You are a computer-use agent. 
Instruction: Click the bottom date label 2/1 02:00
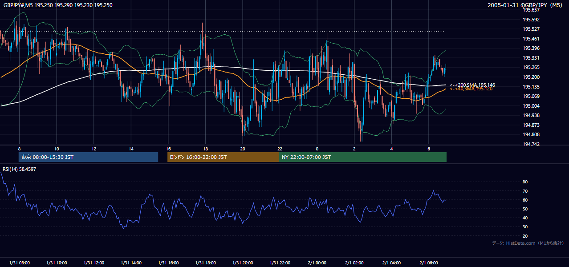tap(354, 263)
